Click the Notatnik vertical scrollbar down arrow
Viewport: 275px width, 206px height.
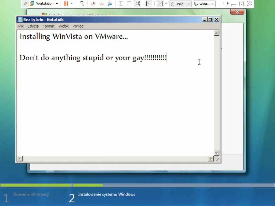coord(216,153)
